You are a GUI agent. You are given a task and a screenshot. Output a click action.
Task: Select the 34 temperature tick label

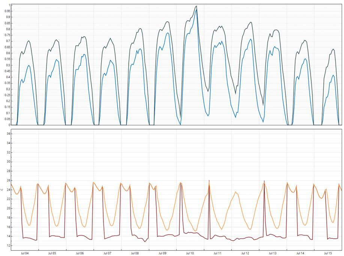tap(9, 143)
